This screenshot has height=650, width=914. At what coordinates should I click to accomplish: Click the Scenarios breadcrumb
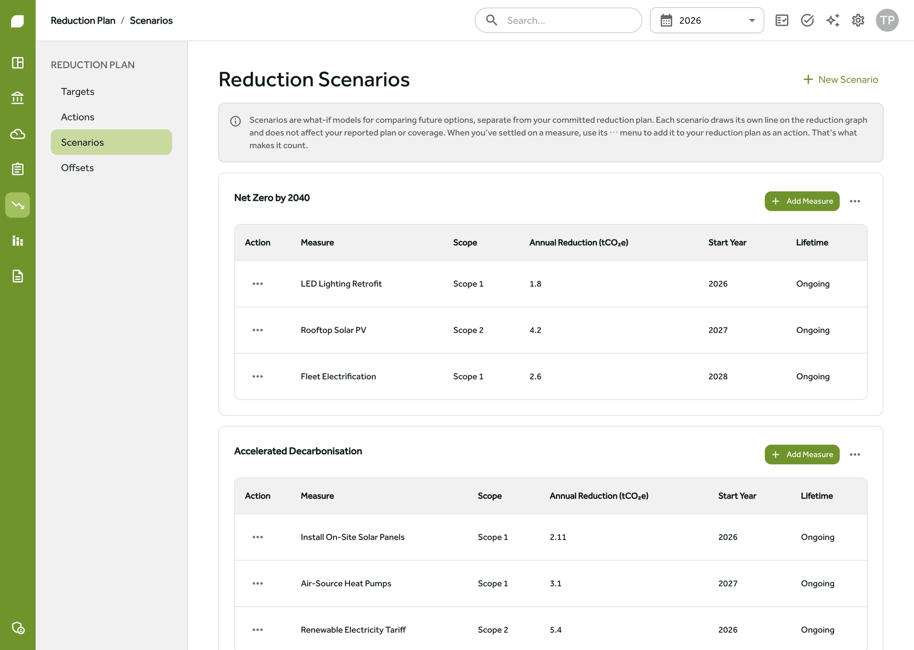[x=151, y=20]
